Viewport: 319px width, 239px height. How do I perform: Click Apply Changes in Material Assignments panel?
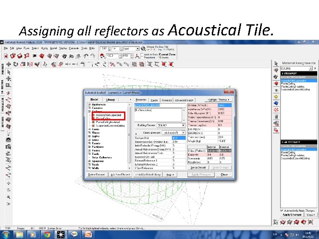(x=292, y=215)
